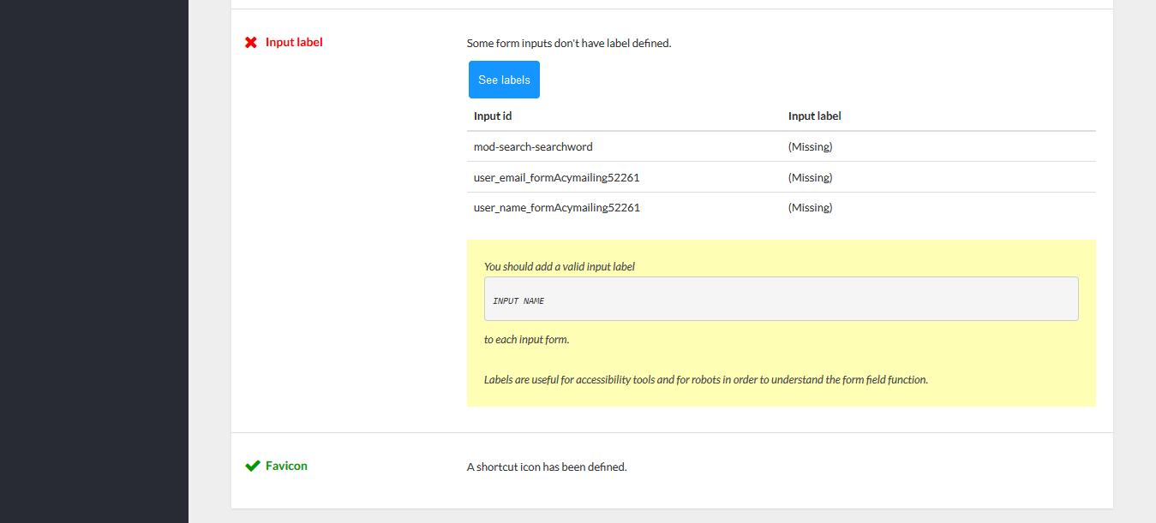Click the passed-test icon for shortcut icon check
Screen dimensions: 1156x523
[x=252, y=465]
